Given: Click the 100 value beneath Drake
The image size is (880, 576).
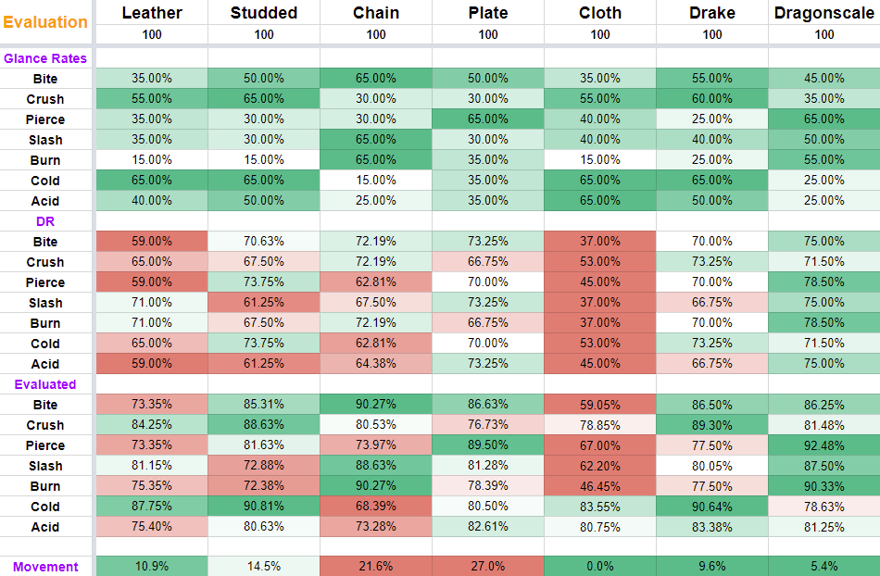Looking at the screenshot, I should [712, 34].
